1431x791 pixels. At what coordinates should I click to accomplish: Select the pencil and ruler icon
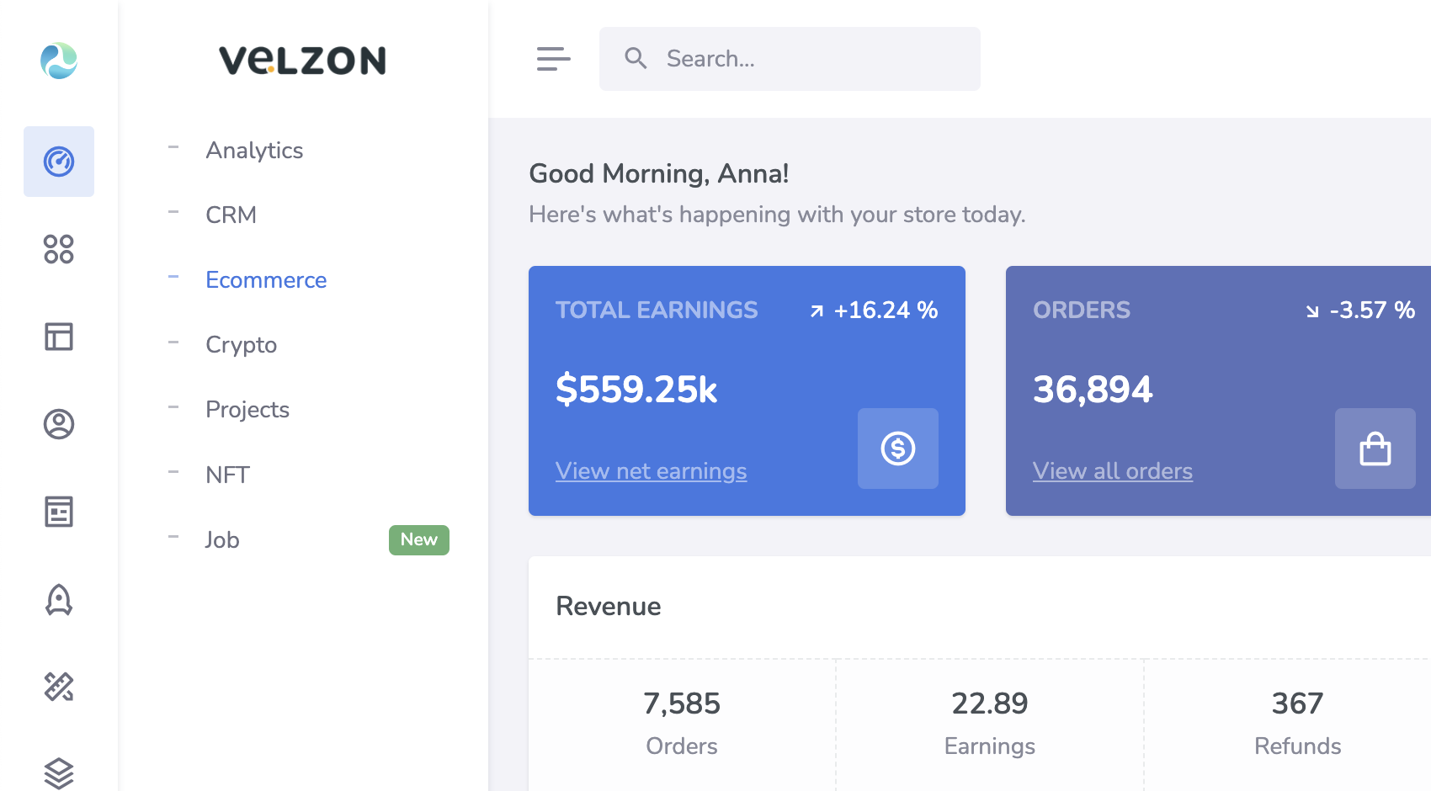[59, 687]
